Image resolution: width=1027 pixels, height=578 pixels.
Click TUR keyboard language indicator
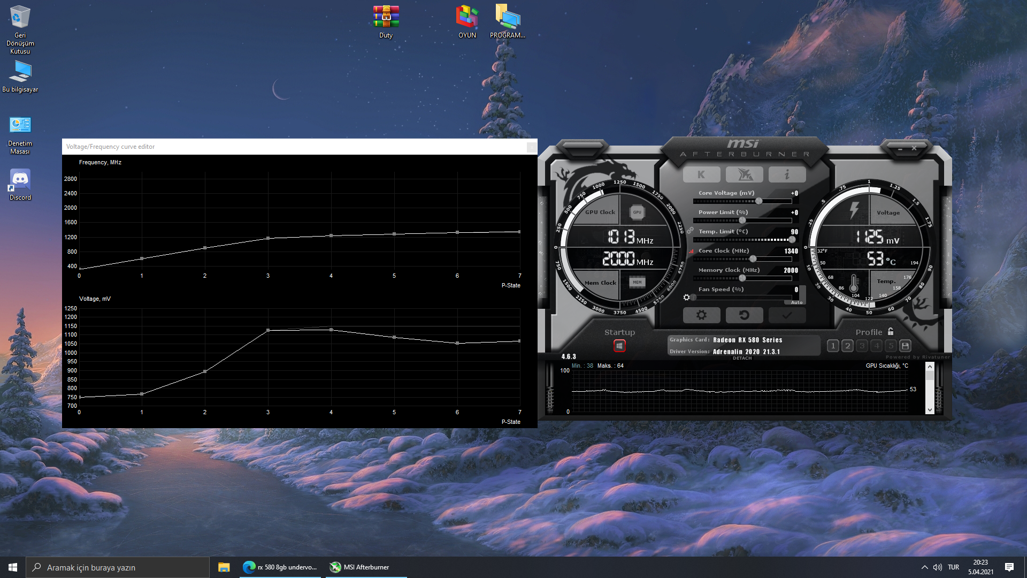[x=953, y=567]
